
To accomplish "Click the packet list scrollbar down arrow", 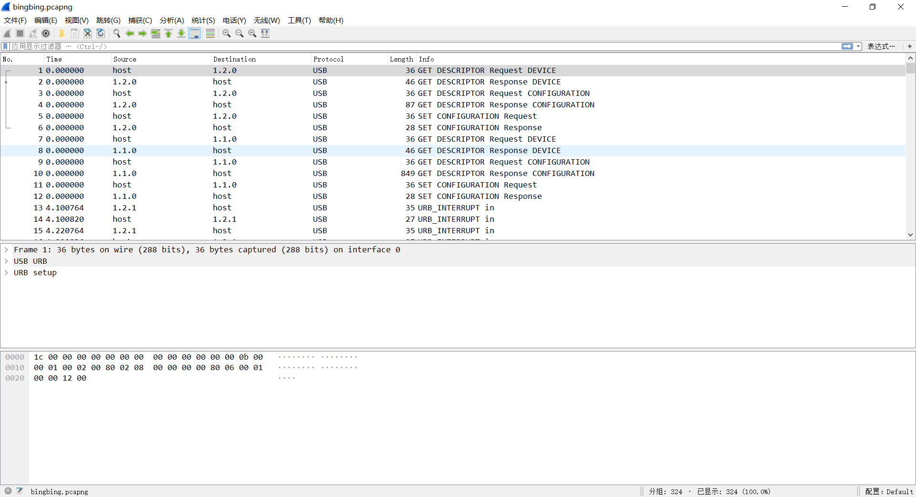I will click(910, 235).
